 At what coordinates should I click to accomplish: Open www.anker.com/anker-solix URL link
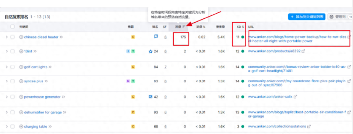(270, 97)
